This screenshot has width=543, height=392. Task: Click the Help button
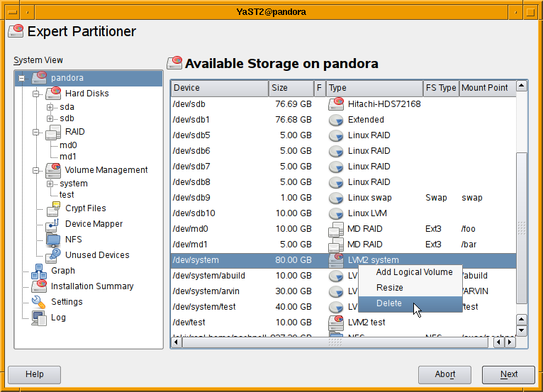tap(34, 375)
